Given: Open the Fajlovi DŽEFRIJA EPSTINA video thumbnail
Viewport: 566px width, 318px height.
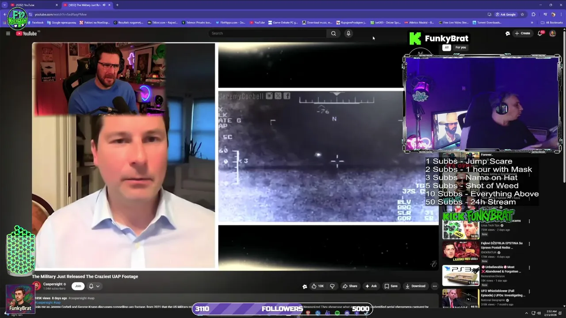Looking at the screenshot, I should [461, 251].
